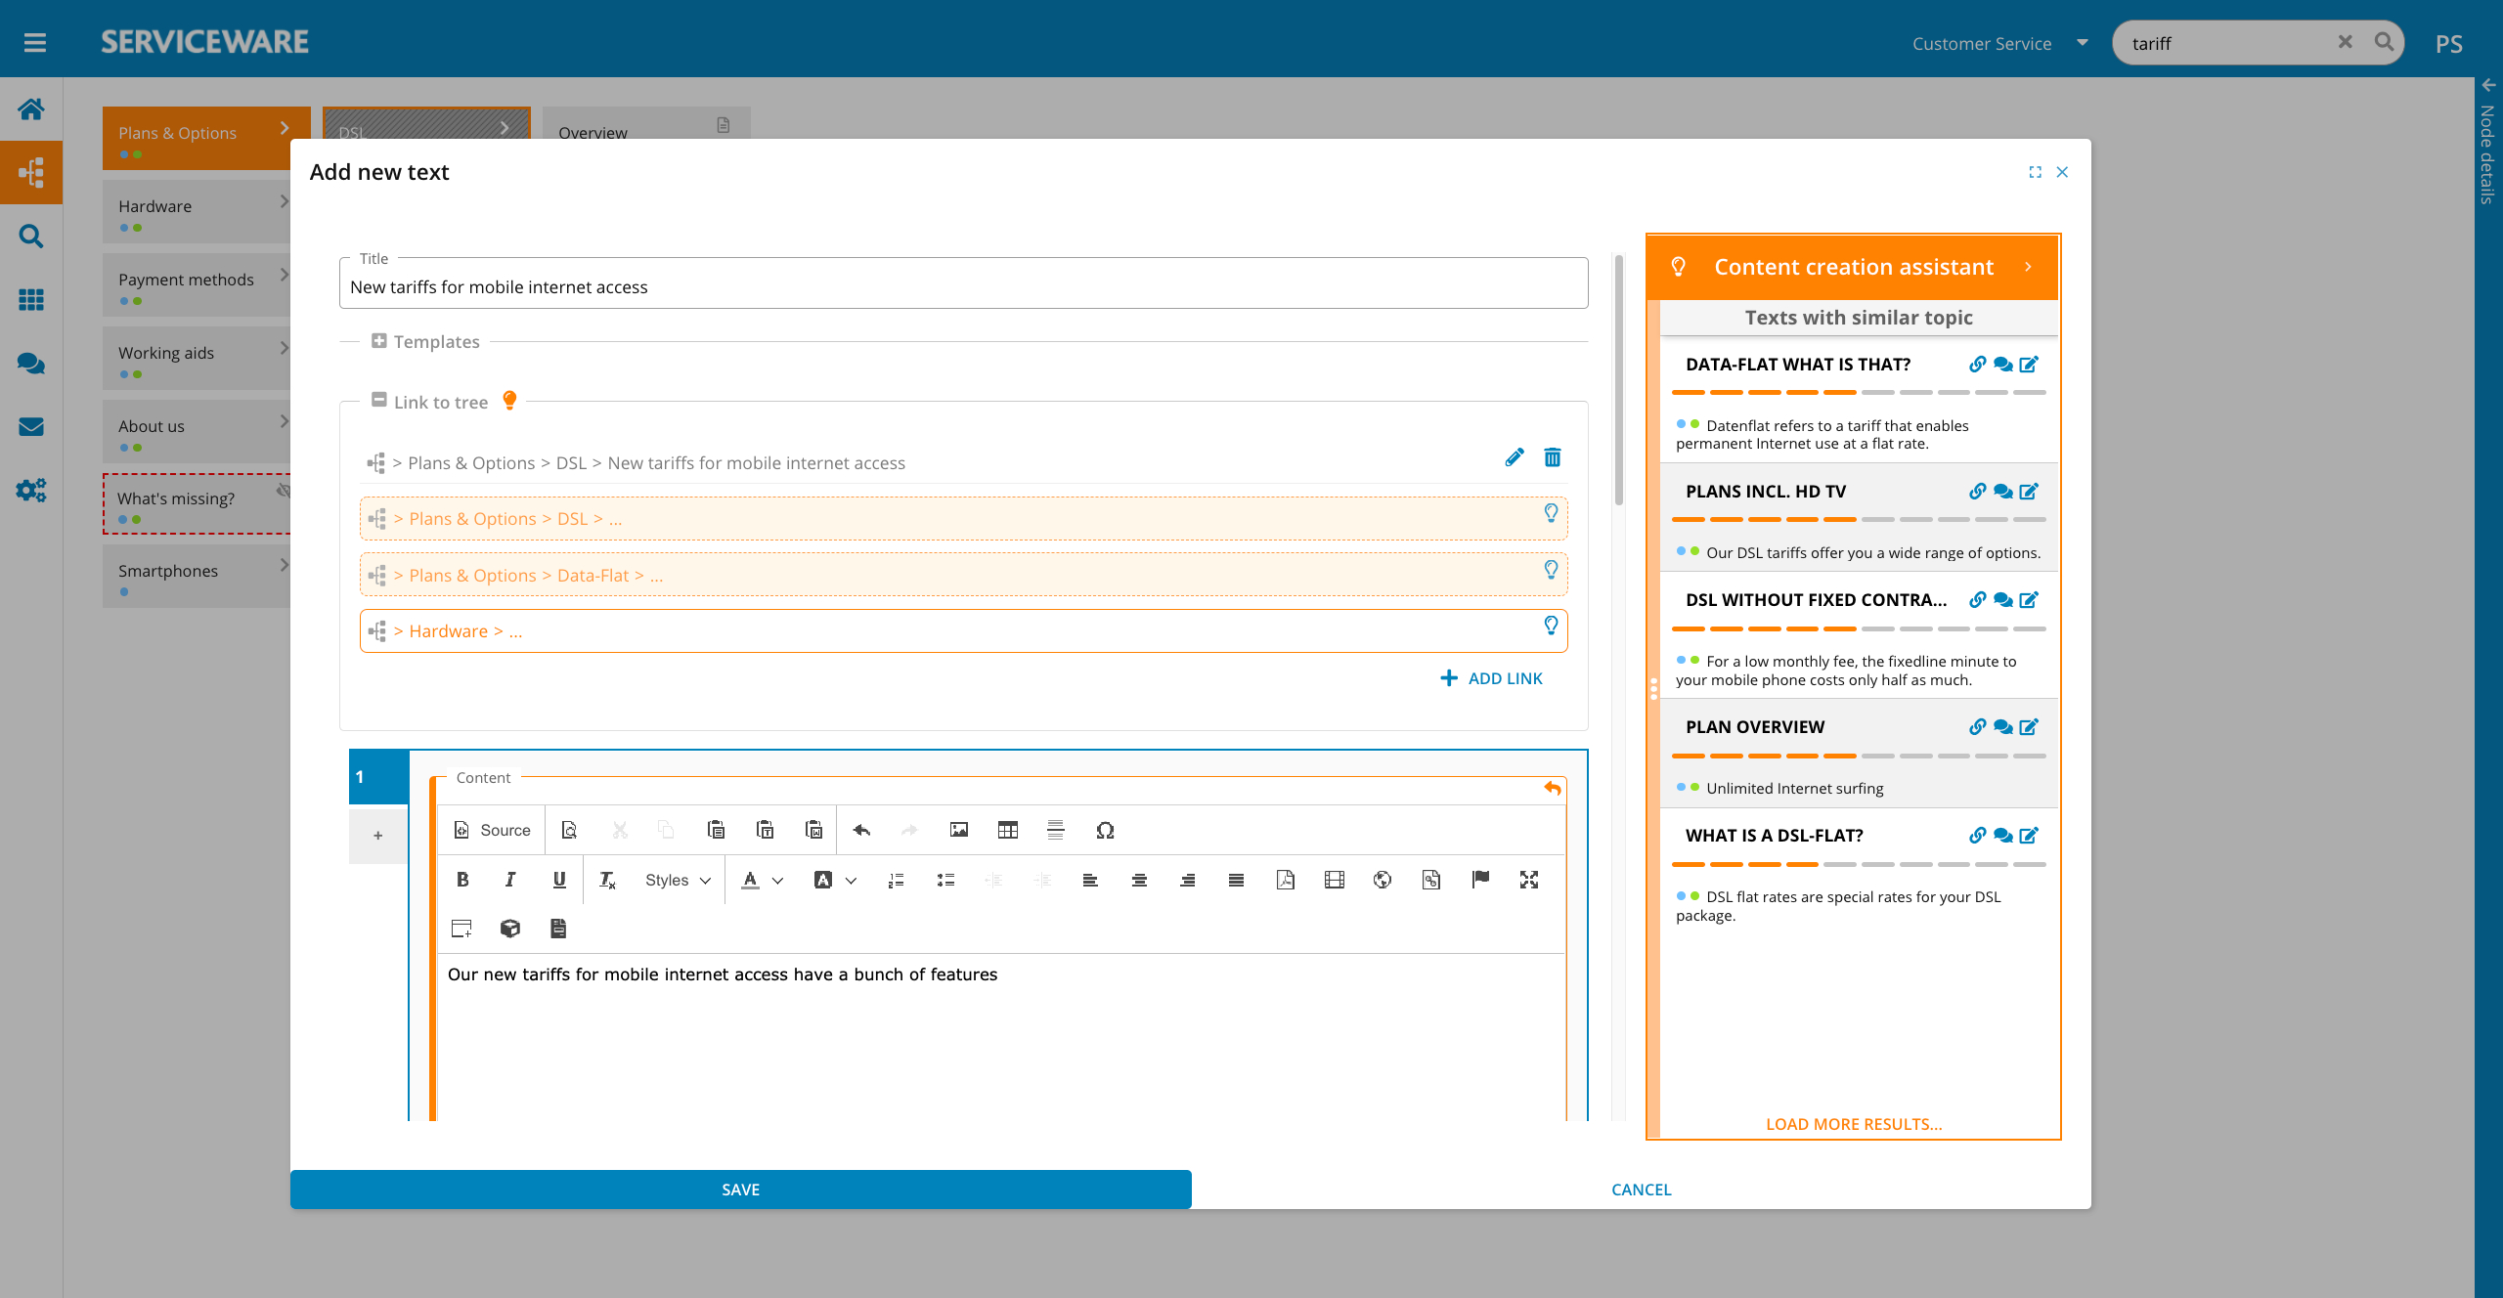Open the messages/chat sidebar icon
This screenshot has width=2503, height=1298.
[31, 363]
